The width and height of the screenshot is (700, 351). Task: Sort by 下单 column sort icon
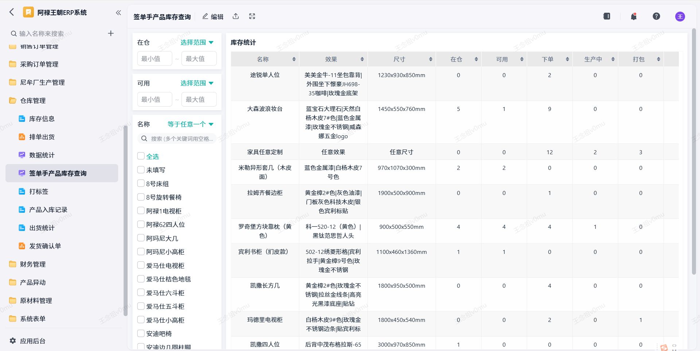pos(567,59)
